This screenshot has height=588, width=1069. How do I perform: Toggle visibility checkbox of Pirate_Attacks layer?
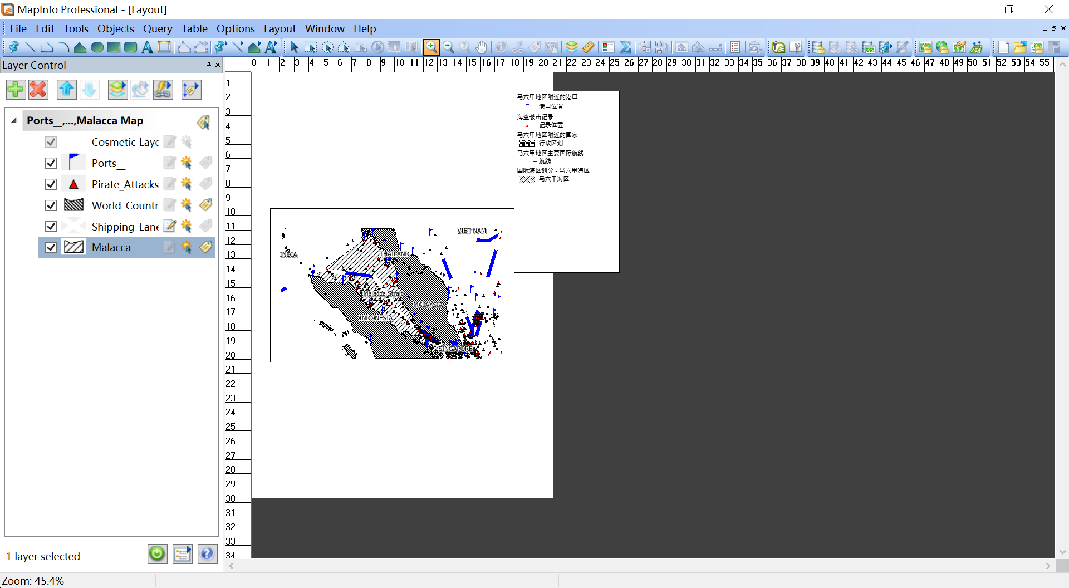pos(51,184)
